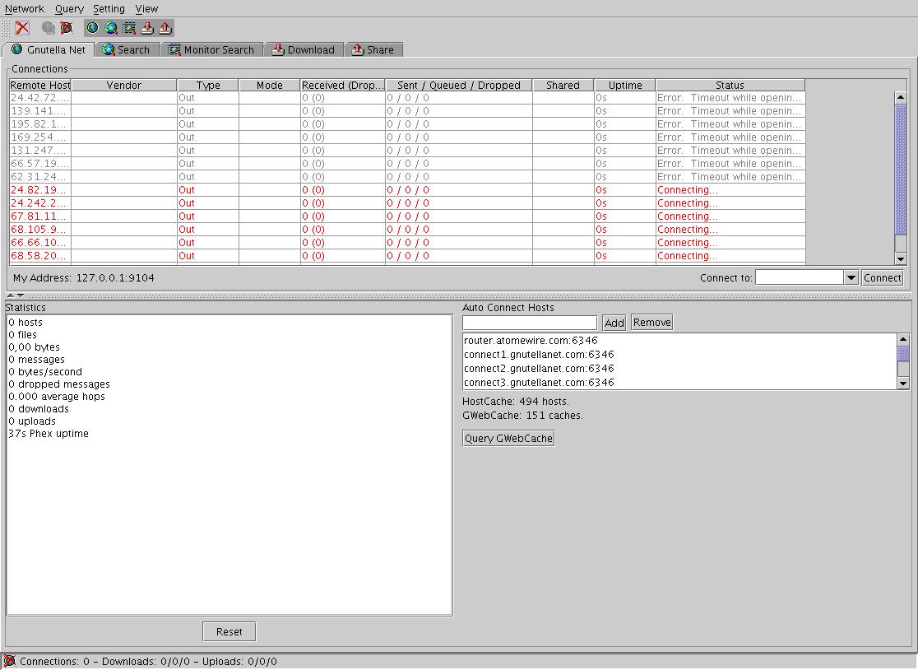918x670 pixels.
Task: Select connection row for host 131.247
Action: coord(407,151)
